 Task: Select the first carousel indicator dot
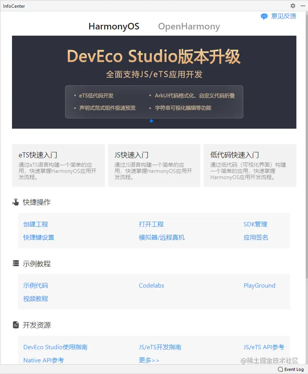pyautogui.click(x=151, y=121)
